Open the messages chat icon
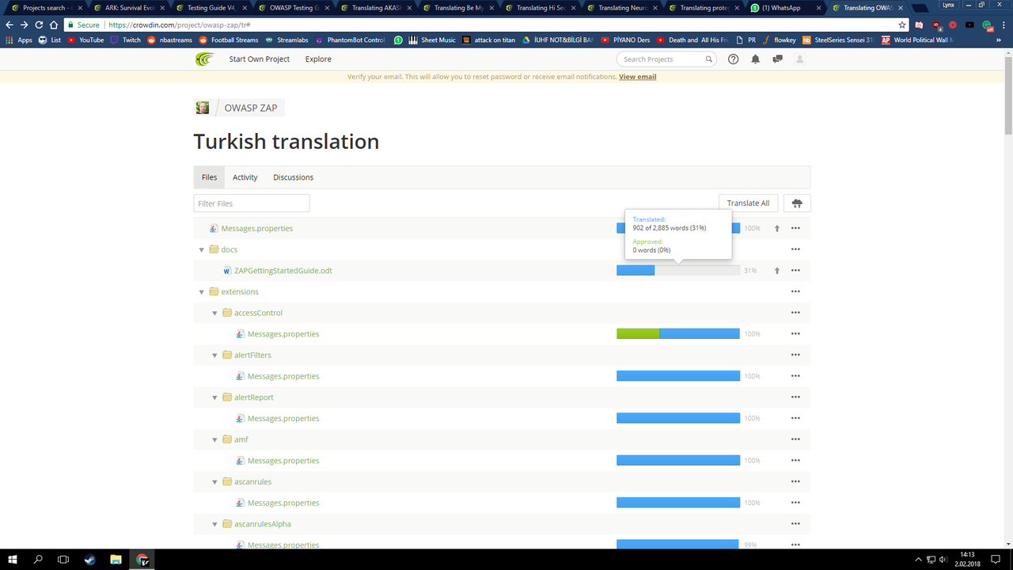1013x570 pixels. [x=778, y=59]
